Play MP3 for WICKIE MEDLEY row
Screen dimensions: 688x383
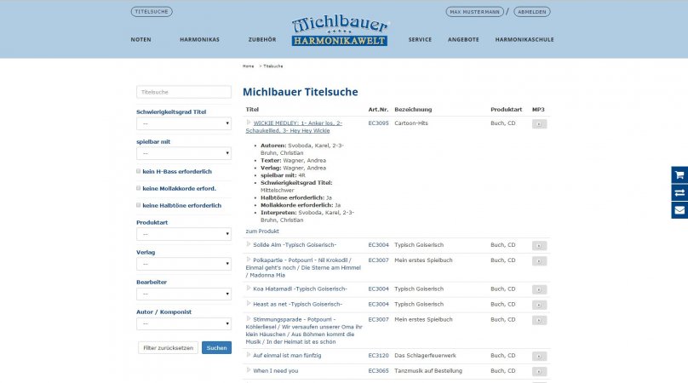[x=539, y=123]
